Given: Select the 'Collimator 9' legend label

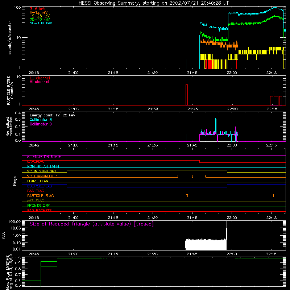Looking at the screenshot, I should (41, 124).
